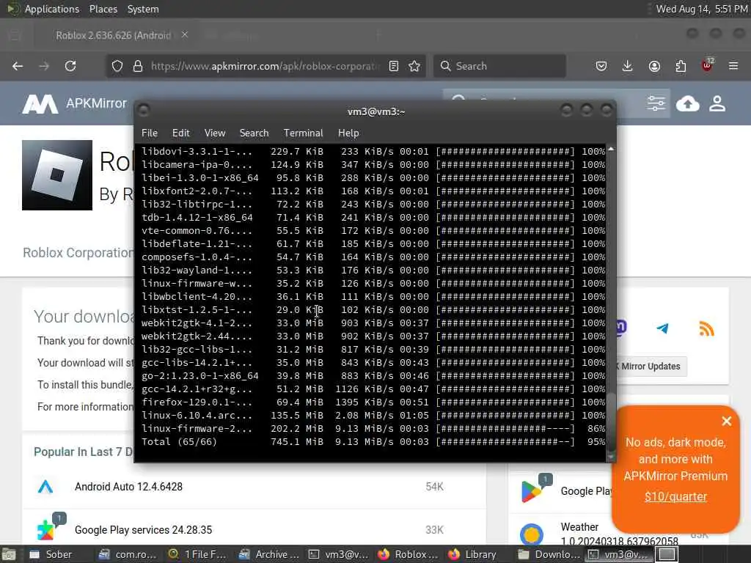Open Applications menu in top panel
This screenshot has height=563, width=751.
[x=52, y=9]
